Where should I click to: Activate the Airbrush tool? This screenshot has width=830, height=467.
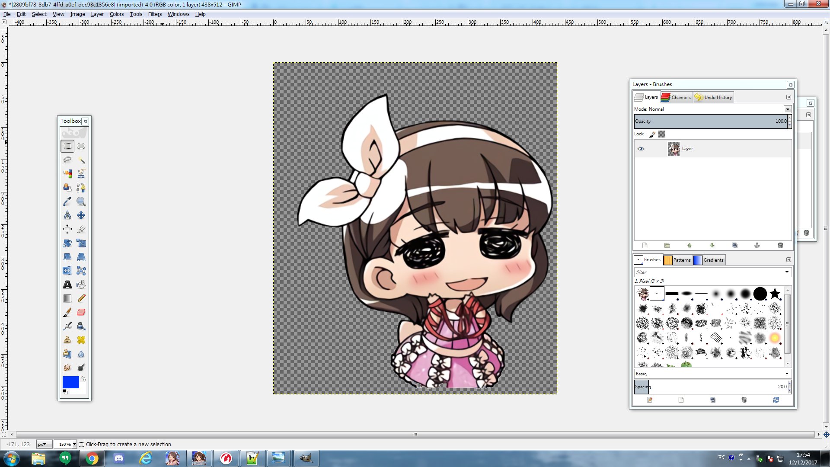pos(67,326)
